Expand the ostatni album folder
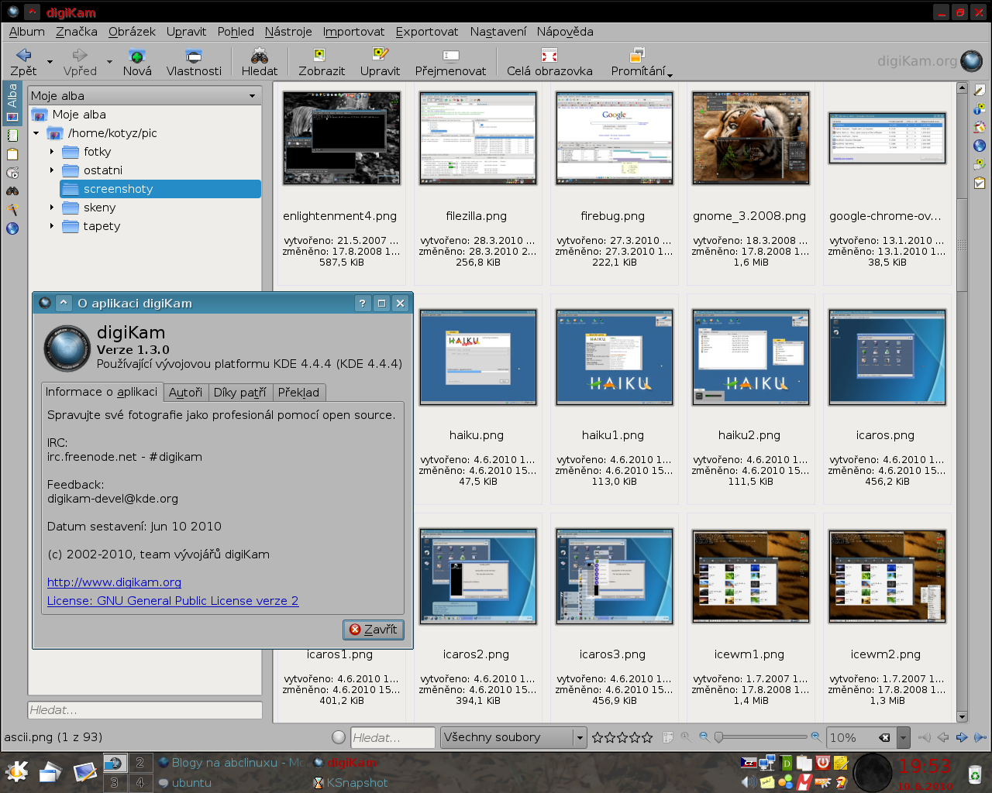This screenshot has height=793, width=992. click(52, 170)
